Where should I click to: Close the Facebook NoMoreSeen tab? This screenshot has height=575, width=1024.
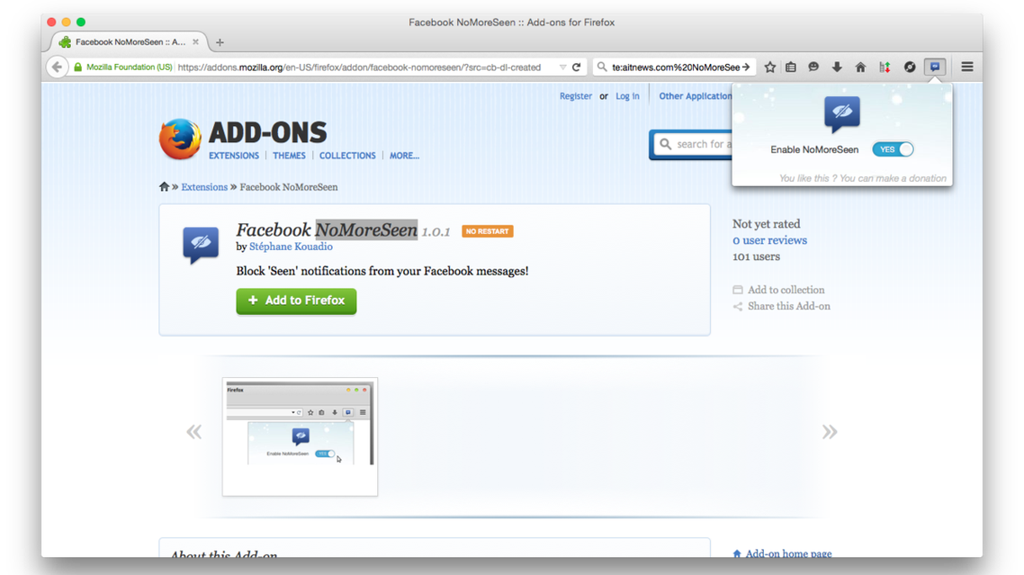point(195,41)
